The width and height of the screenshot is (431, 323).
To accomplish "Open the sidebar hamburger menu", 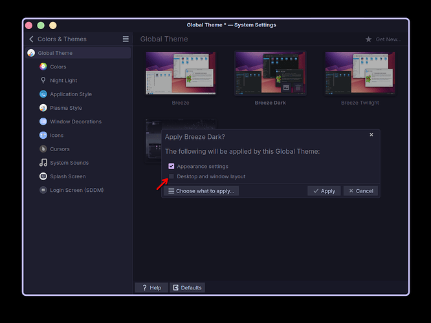I will [x=126, y=39].
